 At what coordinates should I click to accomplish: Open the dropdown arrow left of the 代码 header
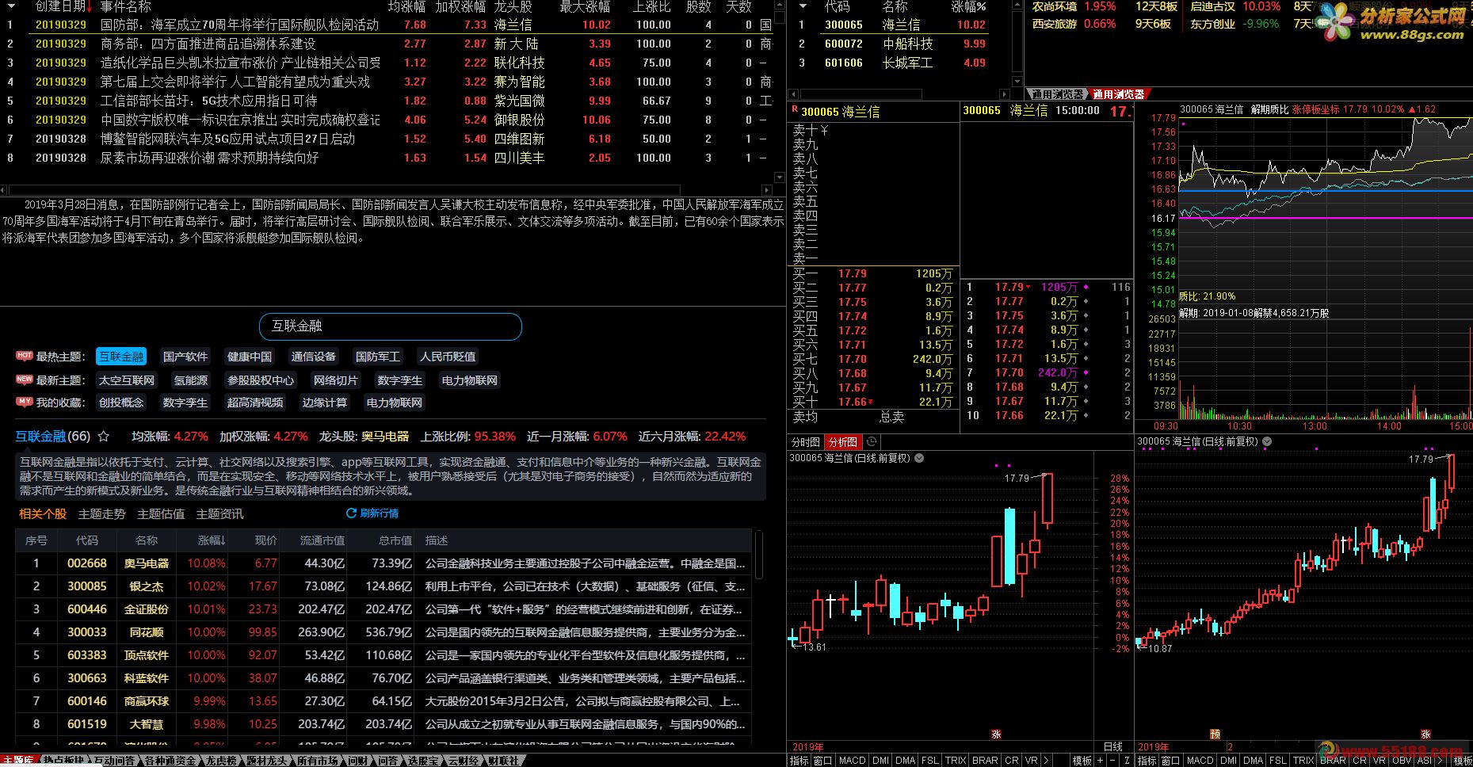click(802, 6)
